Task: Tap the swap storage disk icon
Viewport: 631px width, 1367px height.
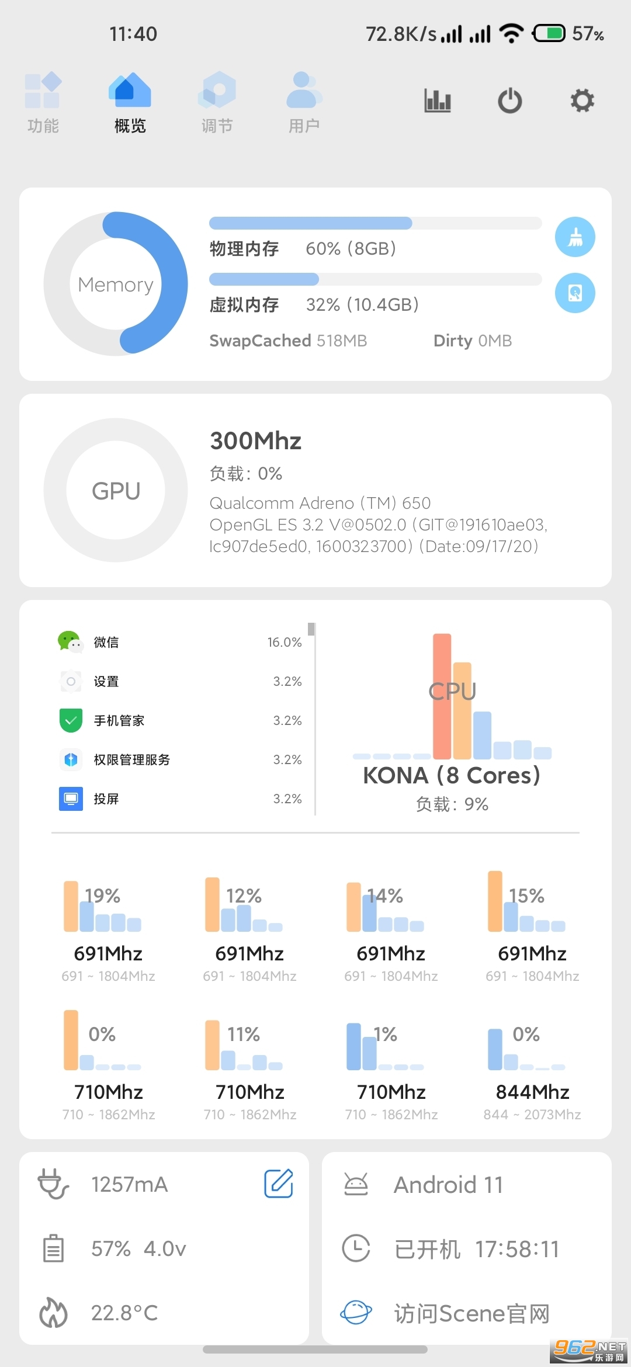Action: 575,293
